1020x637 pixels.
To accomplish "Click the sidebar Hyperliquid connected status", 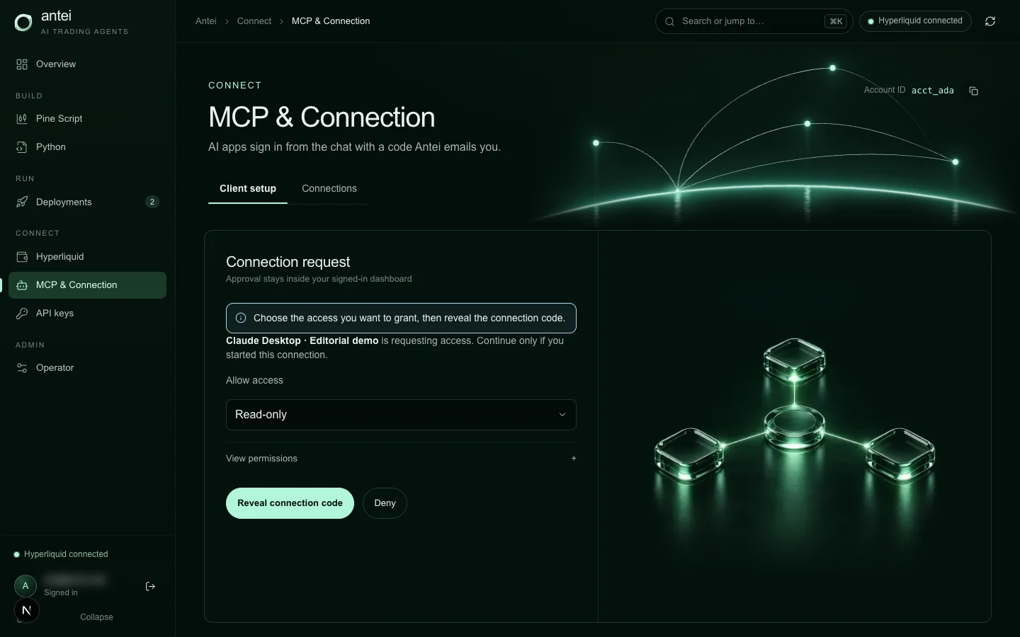I will coord(61,554).
